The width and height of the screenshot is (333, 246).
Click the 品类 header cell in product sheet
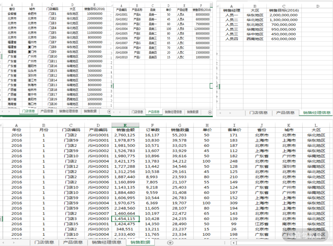pyautogui.click(x=153, y=10)
